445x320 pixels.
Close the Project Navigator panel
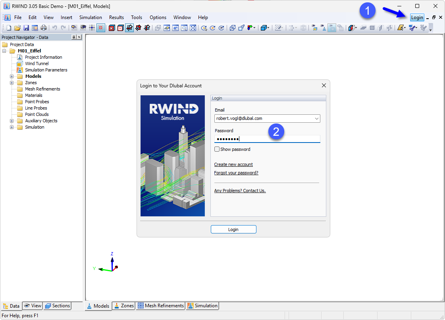(79, 37)
